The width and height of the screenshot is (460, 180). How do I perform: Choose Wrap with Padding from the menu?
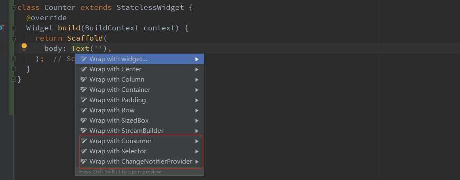(117, 100)
